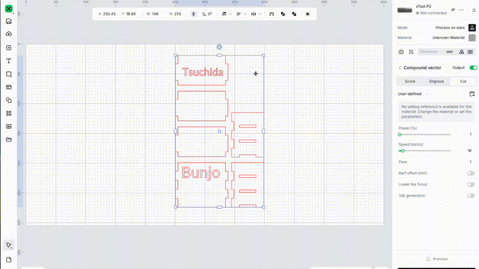
Task: Turn on Tab generation toggle
Action: [471, 196]
